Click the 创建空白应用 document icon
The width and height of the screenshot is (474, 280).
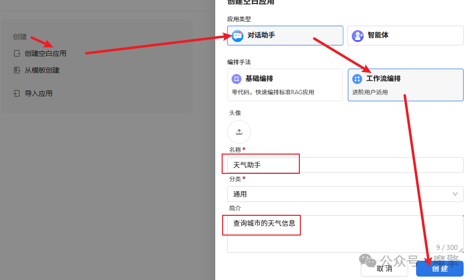(x=17, y=53)
